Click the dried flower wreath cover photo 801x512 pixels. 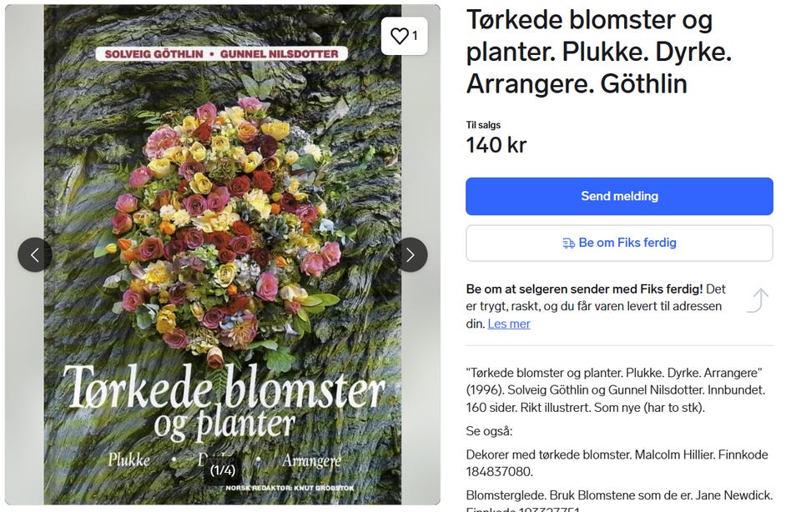click(221, 225)
